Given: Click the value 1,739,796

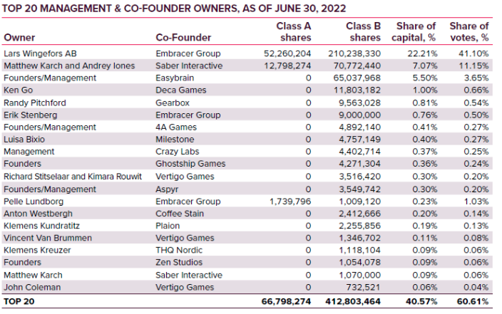Looking at the screenshot, I should [x=290, y=202].
